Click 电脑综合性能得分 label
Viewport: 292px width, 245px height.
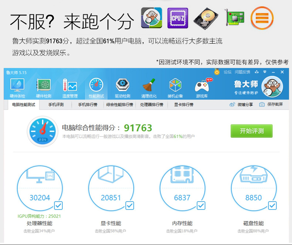click(x=91, y=128)
